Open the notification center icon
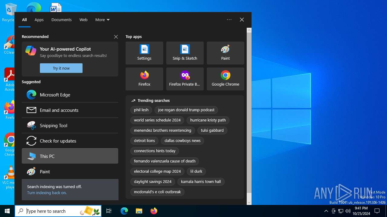 tap(377, 211)
